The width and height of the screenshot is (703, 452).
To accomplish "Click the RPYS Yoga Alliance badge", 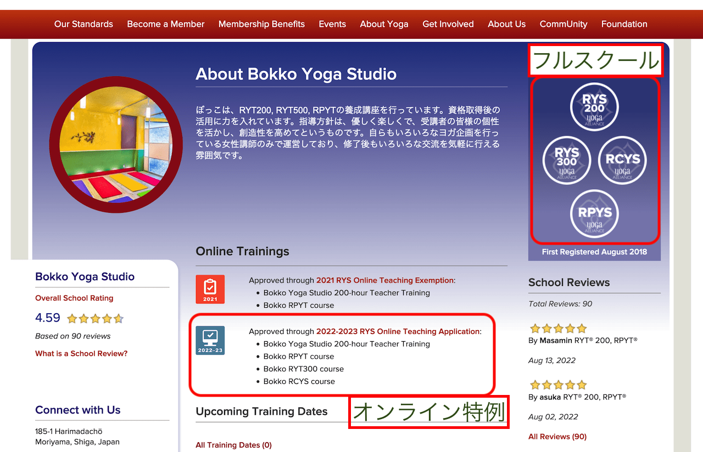I will click(594, 213).
